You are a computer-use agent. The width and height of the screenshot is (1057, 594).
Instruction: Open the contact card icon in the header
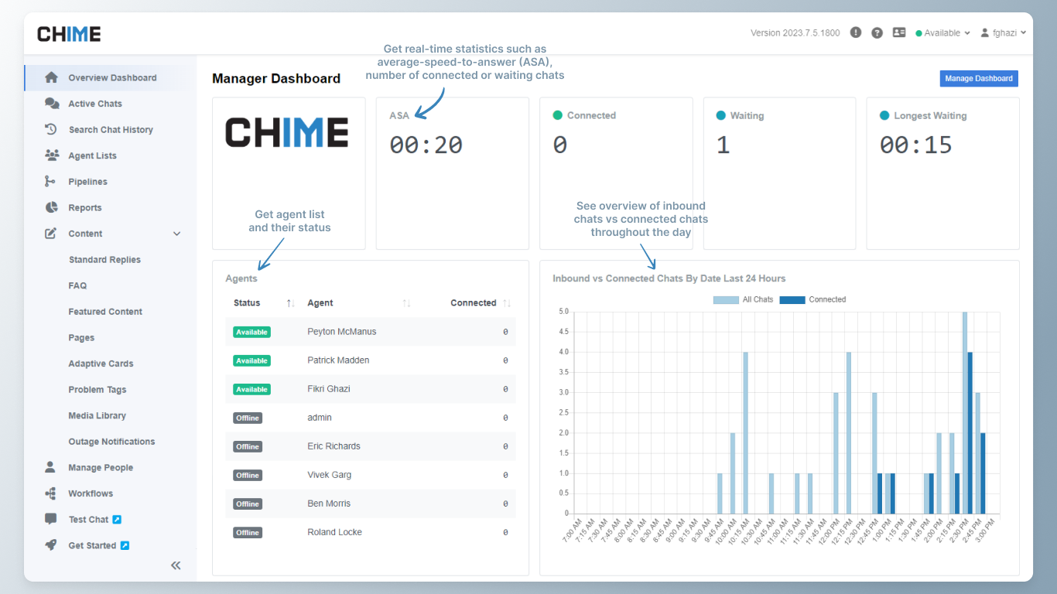(899, 32)
